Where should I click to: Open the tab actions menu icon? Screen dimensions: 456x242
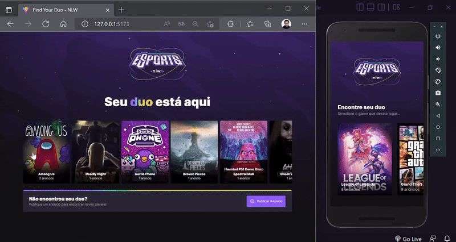[x=9, y=10]
